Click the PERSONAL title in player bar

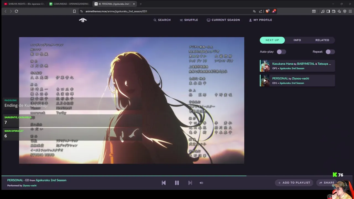(15, 180)
